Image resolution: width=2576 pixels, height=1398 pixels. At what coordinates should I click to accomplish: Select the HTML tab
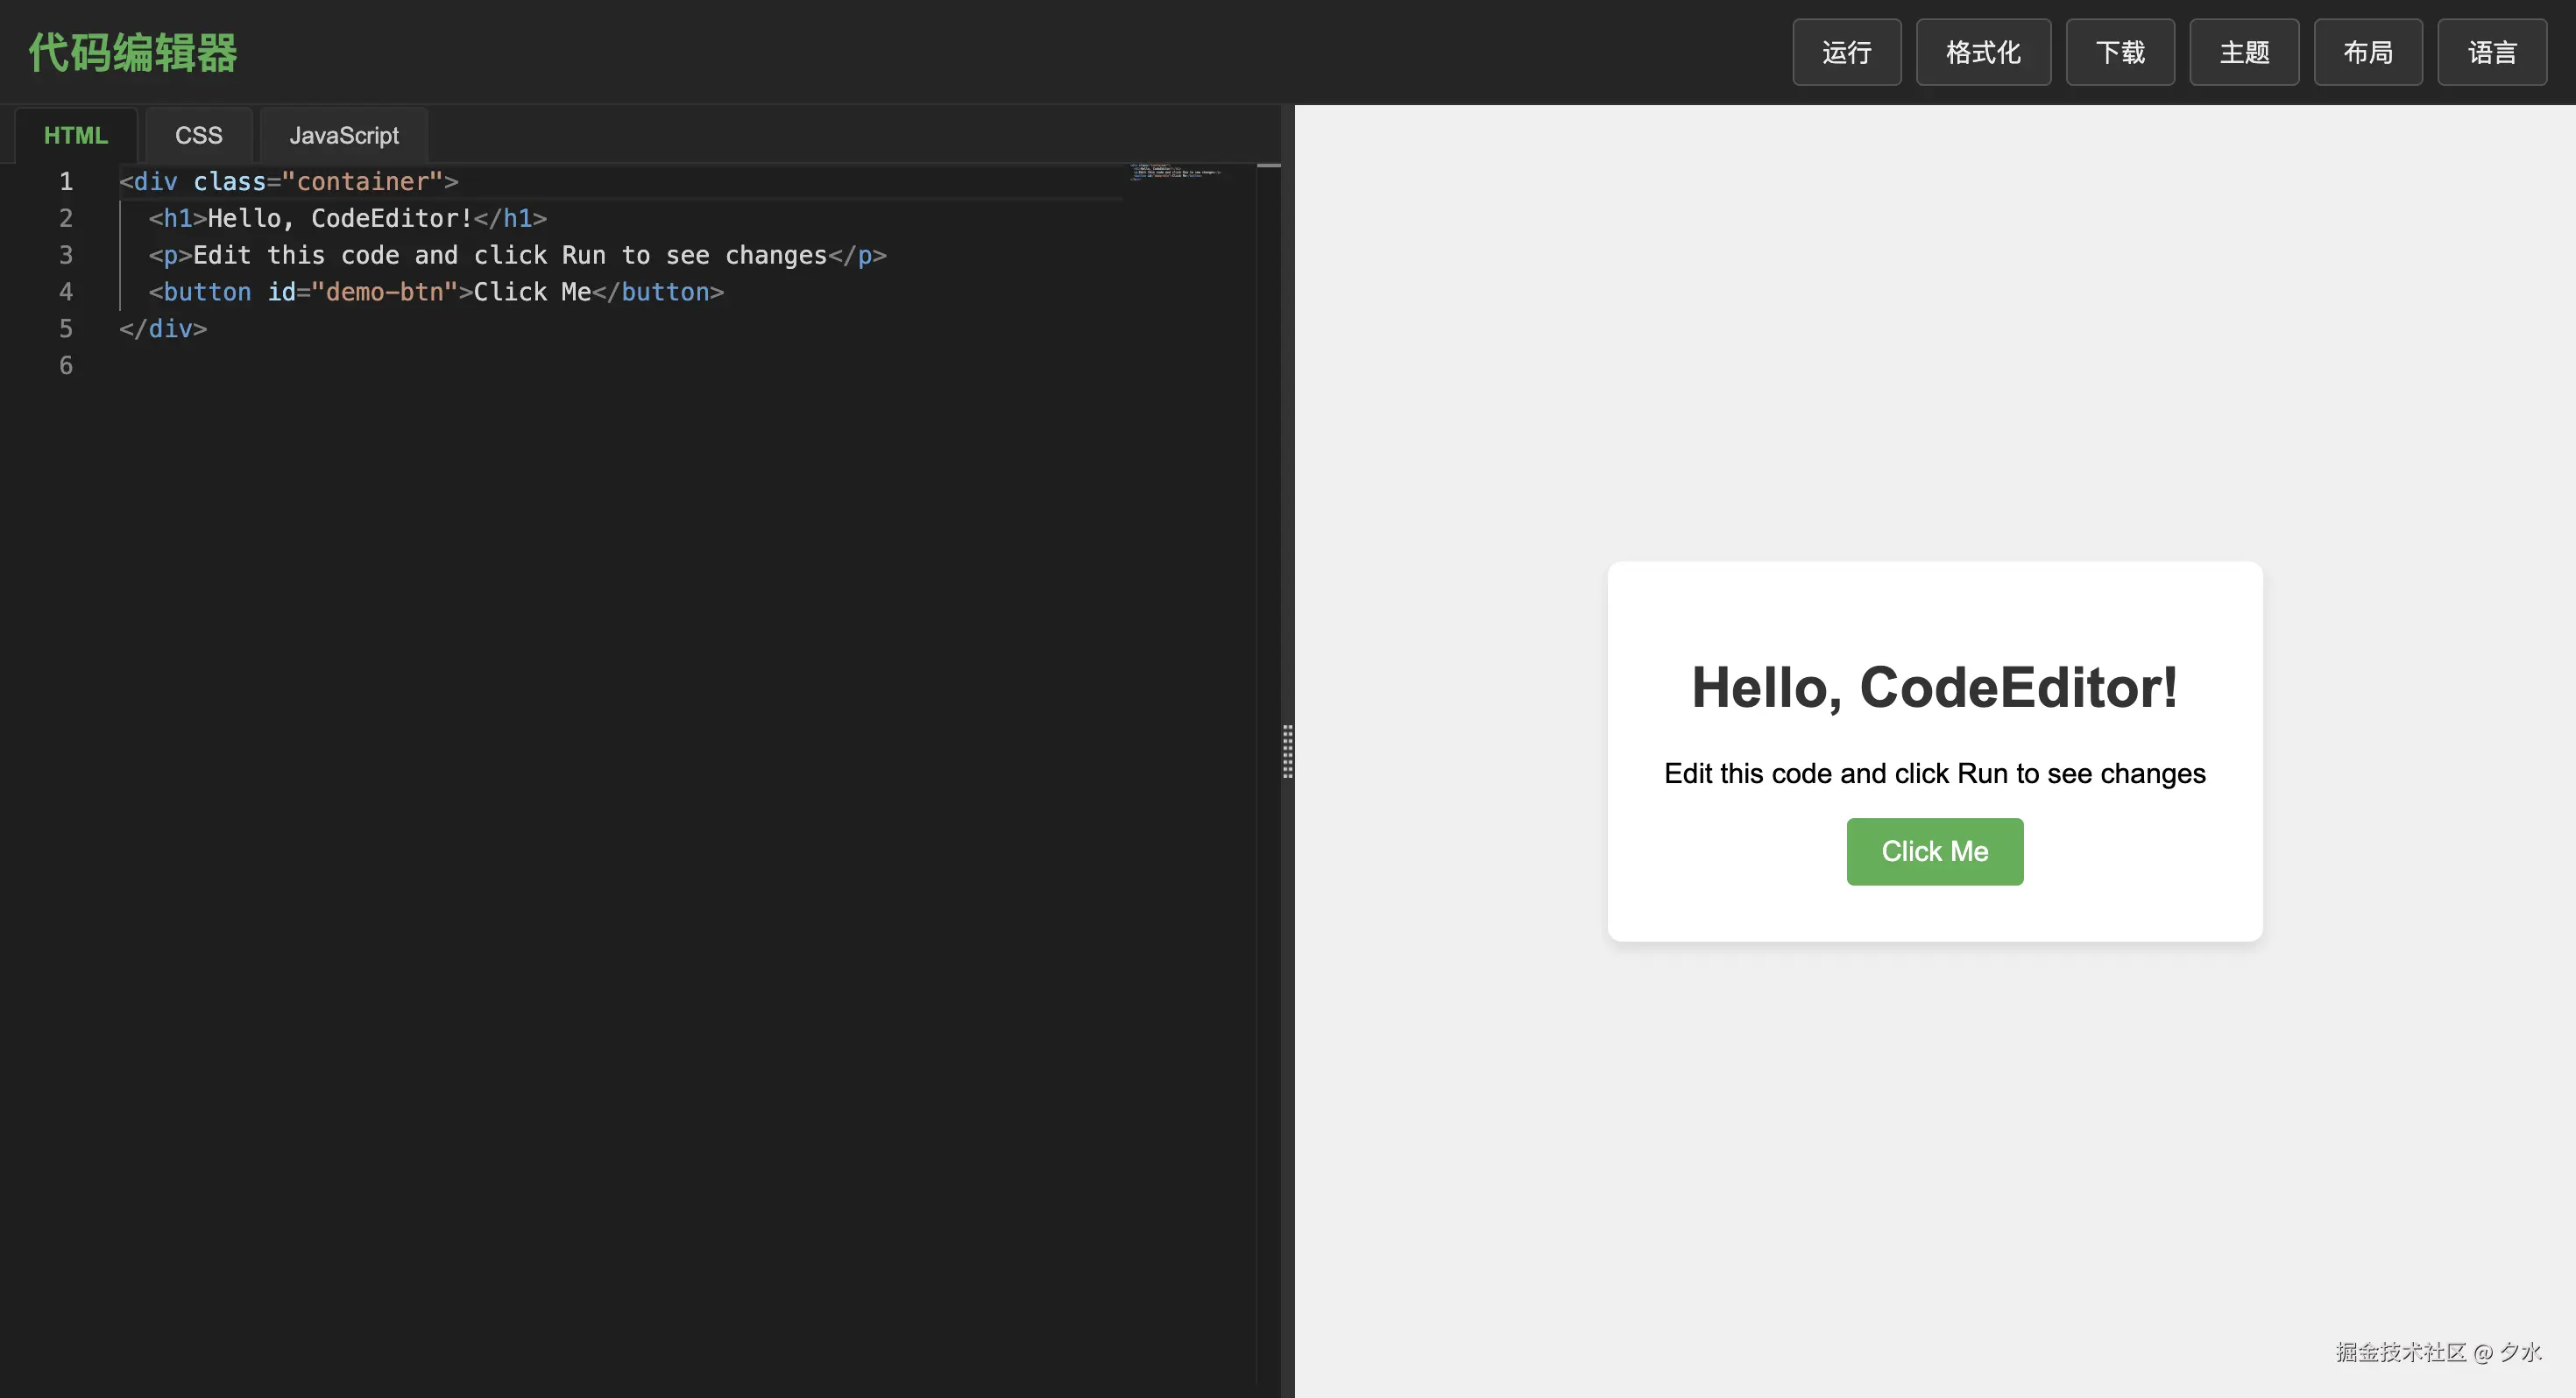[75, 135]
